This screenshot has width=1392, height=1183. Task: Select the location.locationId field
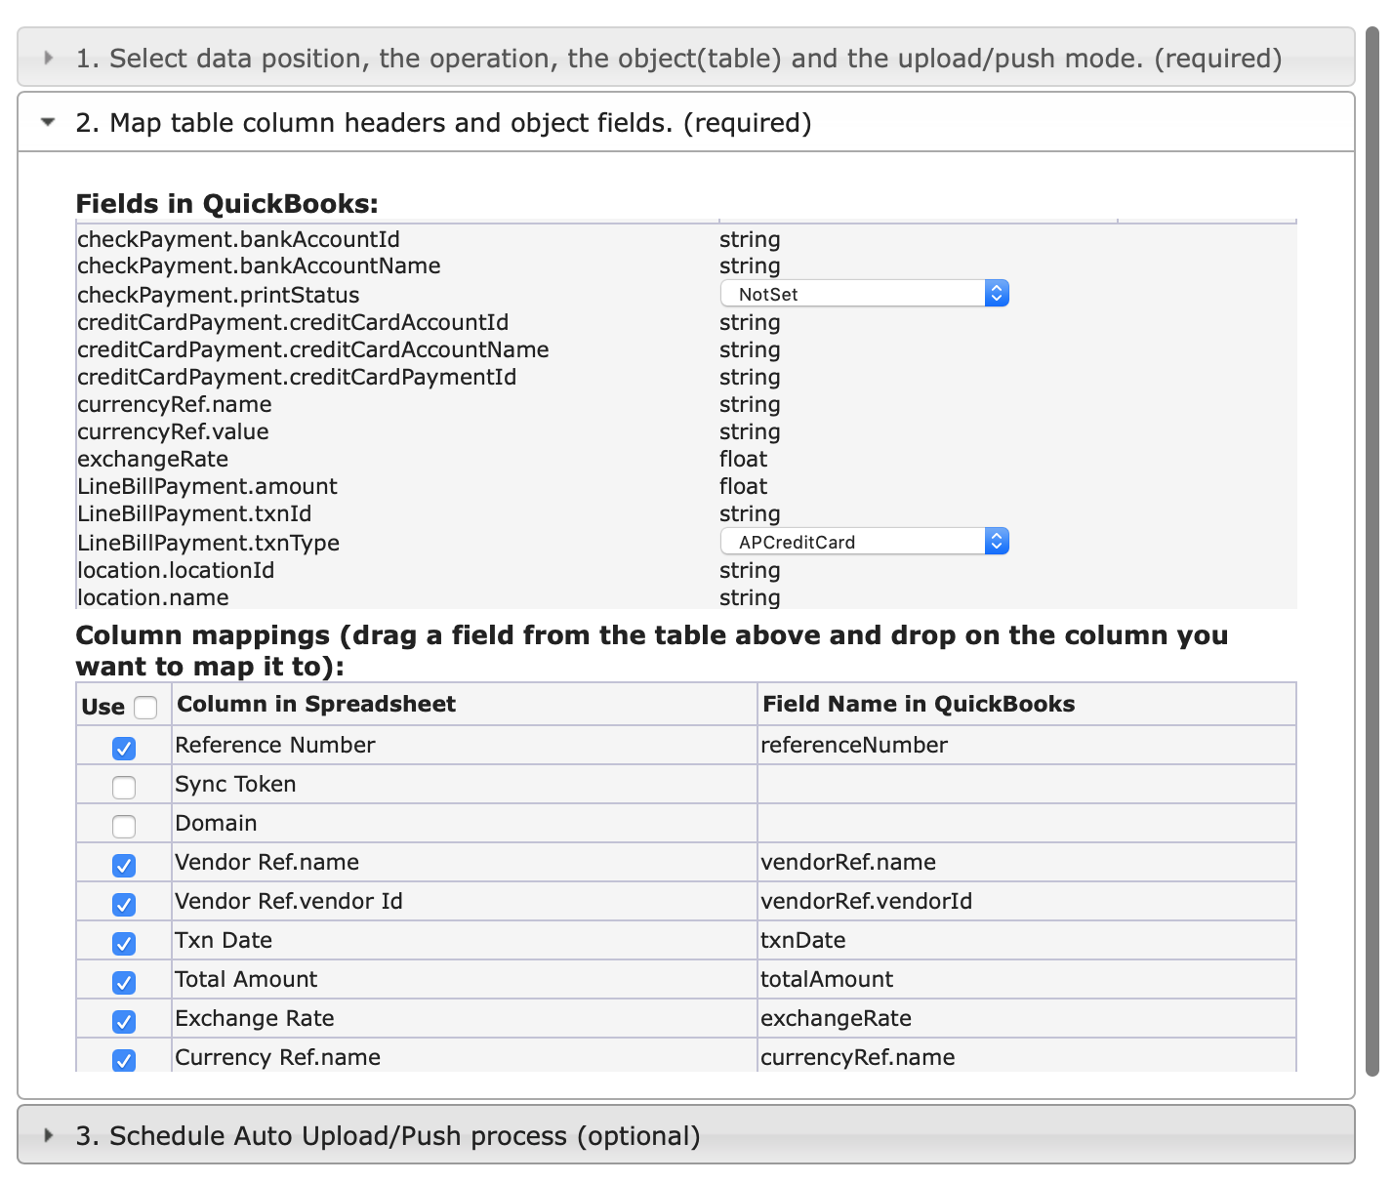pos(176,570)
